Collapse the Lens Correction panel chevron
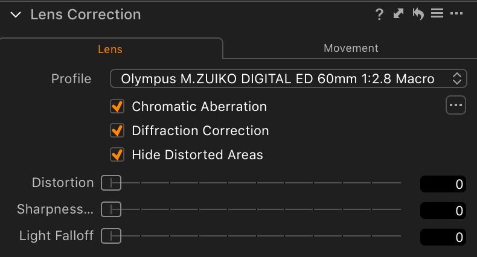The height and width of the screenshot is (257, 477). coord(16,14)
